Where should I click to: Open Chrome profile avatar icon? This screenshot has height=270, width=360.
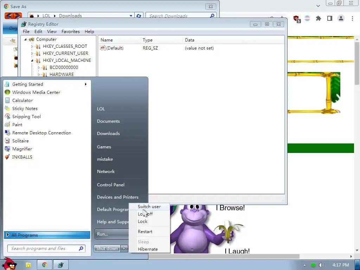pyautogui.click(x=341, y=18)
